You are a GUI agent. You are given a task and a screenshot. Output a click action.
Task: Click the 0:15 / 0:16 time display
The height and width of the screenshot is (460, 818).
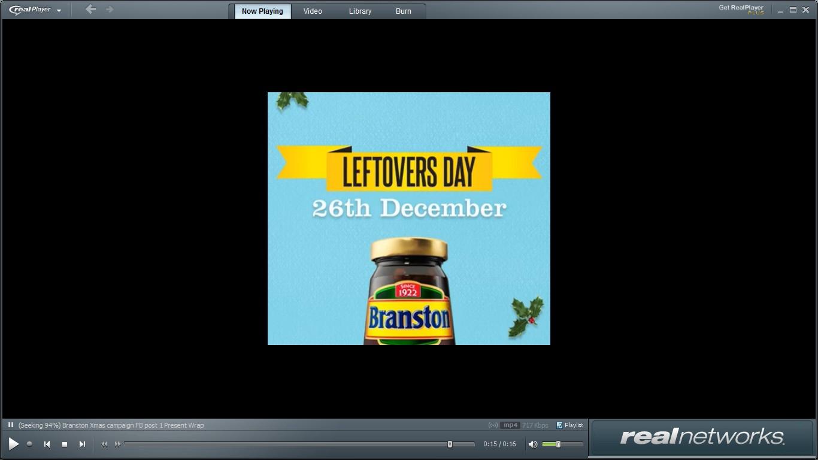499,444
